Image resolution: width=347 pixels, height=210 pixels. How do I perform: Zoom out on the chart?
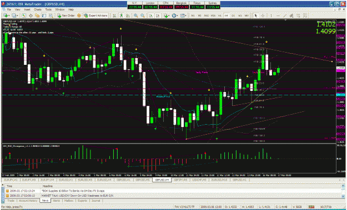tap(143, 16)
